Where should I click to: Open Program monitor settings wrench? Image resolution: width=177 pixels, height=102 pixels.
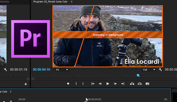pyautogui.click(x=160, y=70)
